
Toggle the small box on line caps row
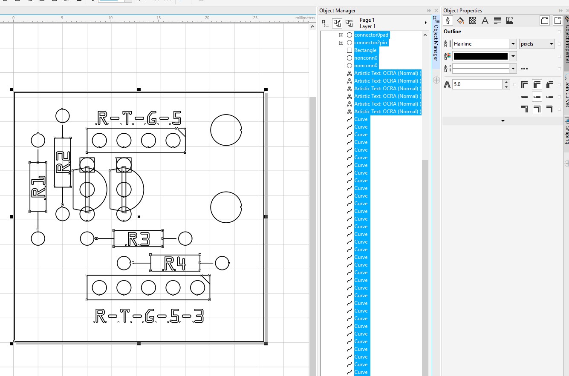pos(559,97)
